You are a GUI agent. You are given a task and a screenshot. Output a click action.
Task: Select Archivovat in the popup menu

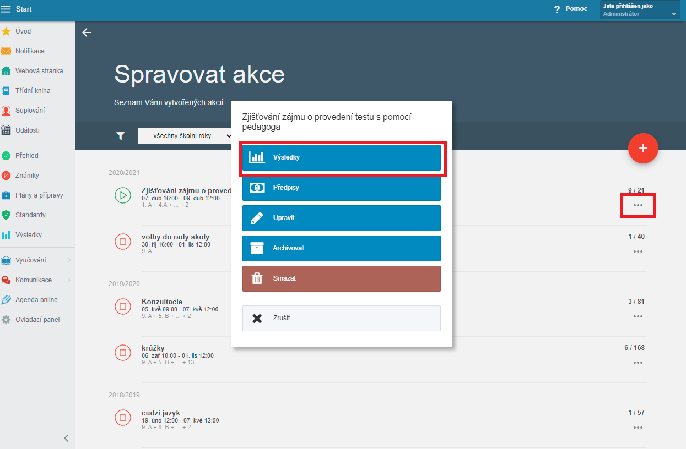[341, 248]
